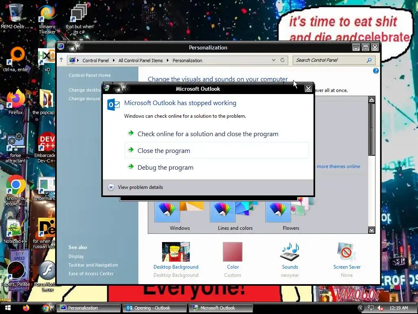Open the Forza Horizon 5.exe desktop icon
This screenshot has width=418, height=314.
coord(46,276)
